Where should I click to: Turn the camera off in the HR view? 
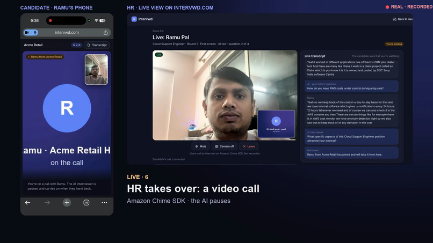pyautogui.click(x=224, y=146)
